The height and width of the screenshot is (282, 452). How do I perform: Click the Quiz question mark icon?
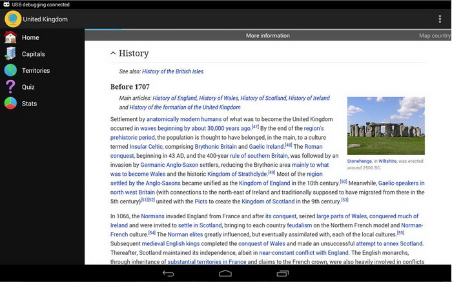coord(11,87)
